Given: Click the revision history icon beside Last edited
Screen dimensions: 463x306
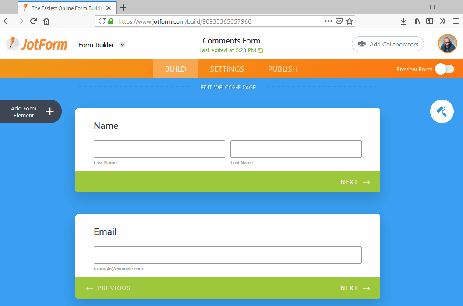Looking at the screenshot, I should point(261,50).
